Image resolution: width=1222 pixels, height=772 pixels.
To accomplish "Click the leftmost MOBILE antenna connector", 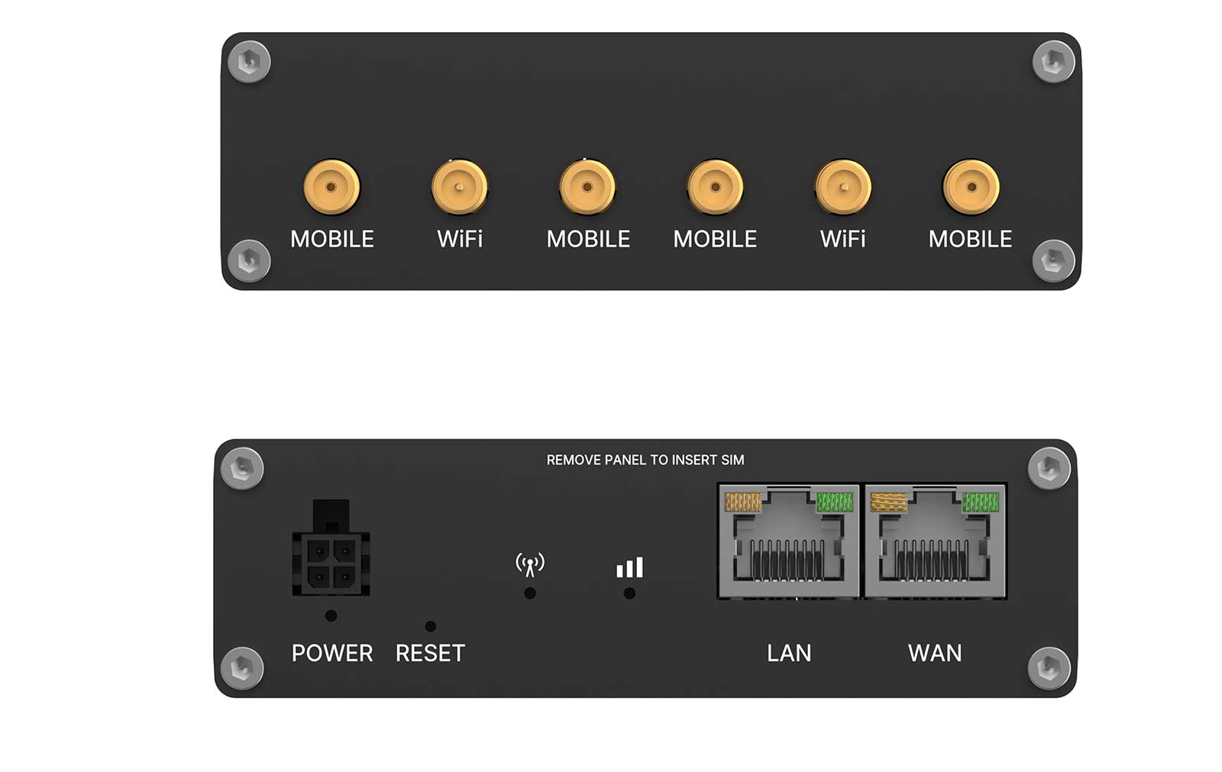I will (331, 187).
